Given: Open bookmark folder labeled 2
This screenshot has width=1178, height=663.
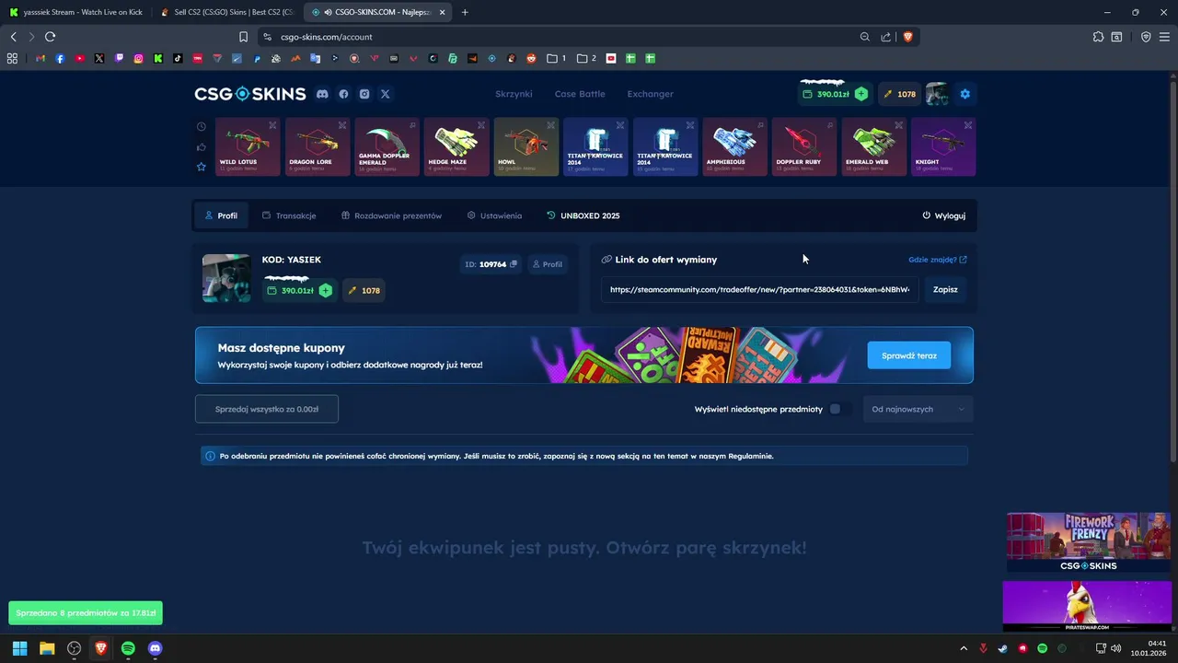Looking at the screenshot, I should tap(586, 58).
